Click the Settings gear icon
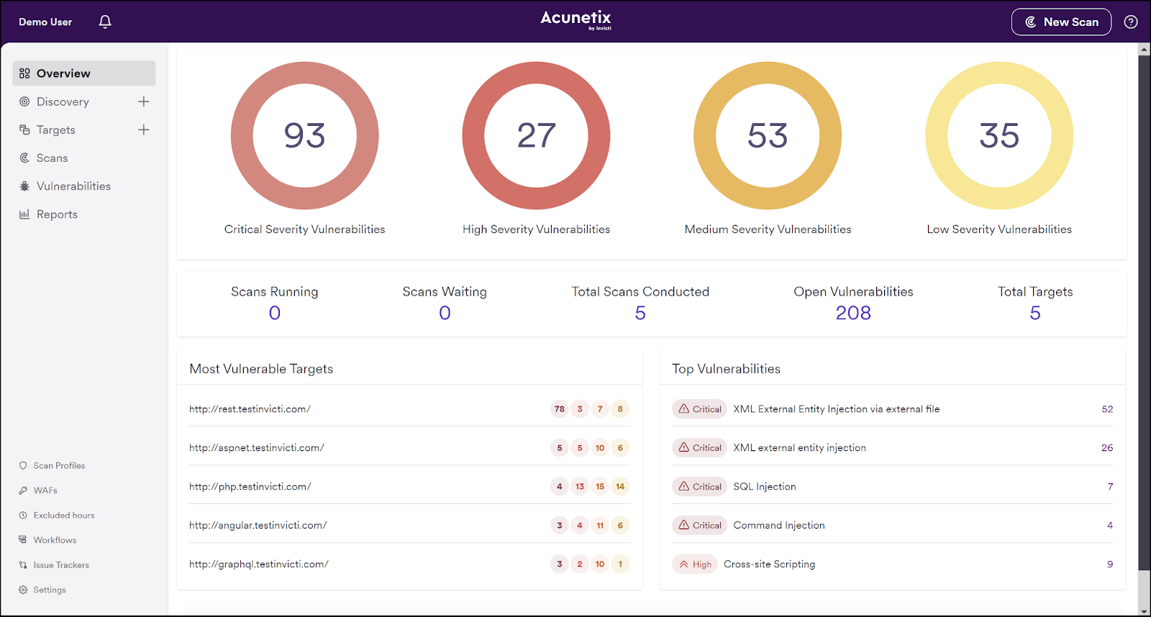Screen dimensions: 1151x617 [23, 590]
